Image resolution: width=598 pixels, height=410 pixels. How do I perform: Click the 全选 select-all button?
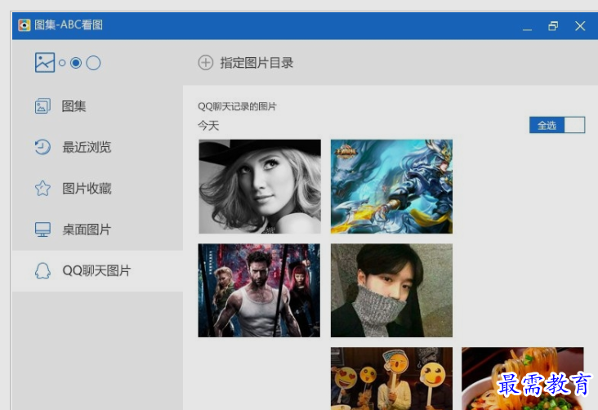coord(547,125)
